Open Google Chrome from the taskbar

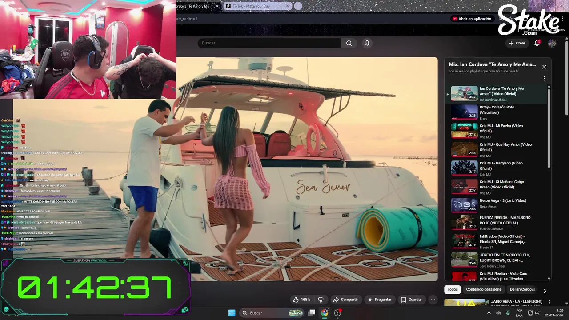[325, 313]
